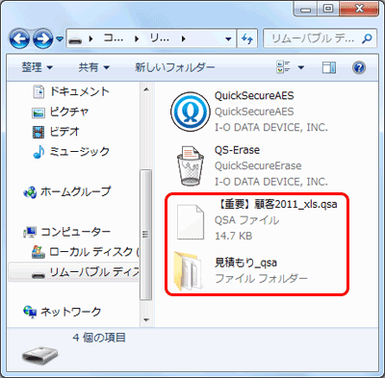385x378 pixels.
Task: Click the navigation pane scrollbar thumb
Action: 146,235
